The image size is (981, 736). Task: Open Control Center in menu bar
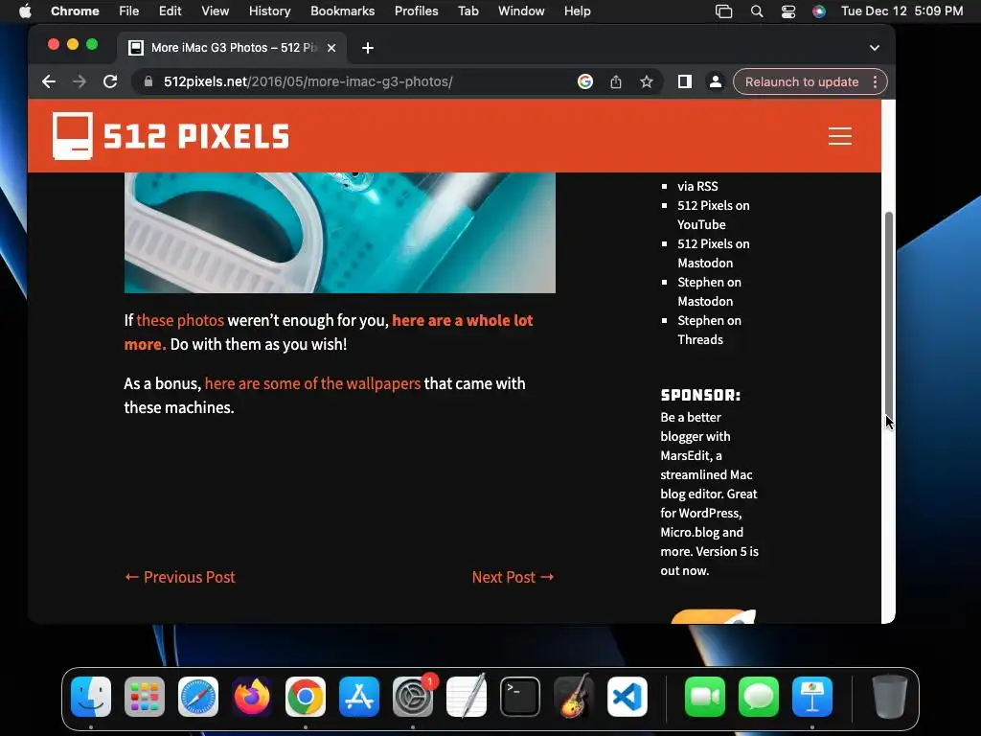787,11
